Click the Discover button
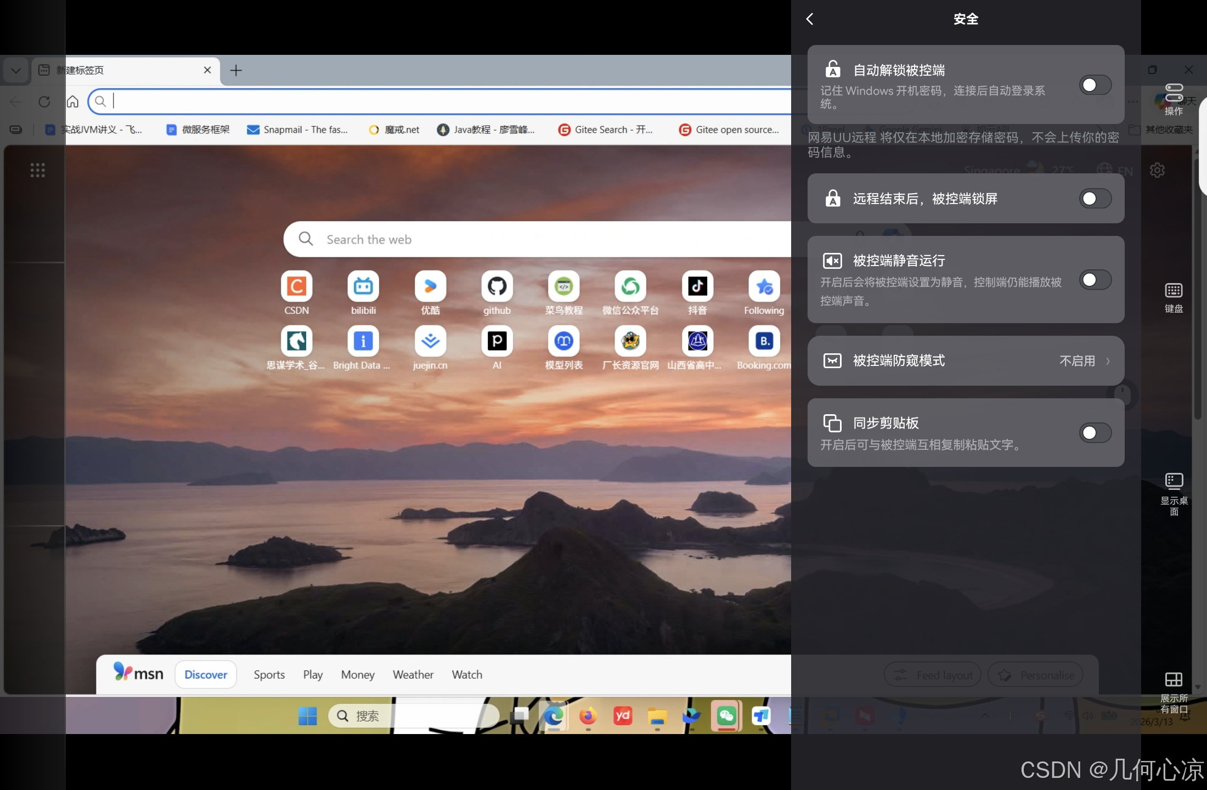 tap(206, 675)
